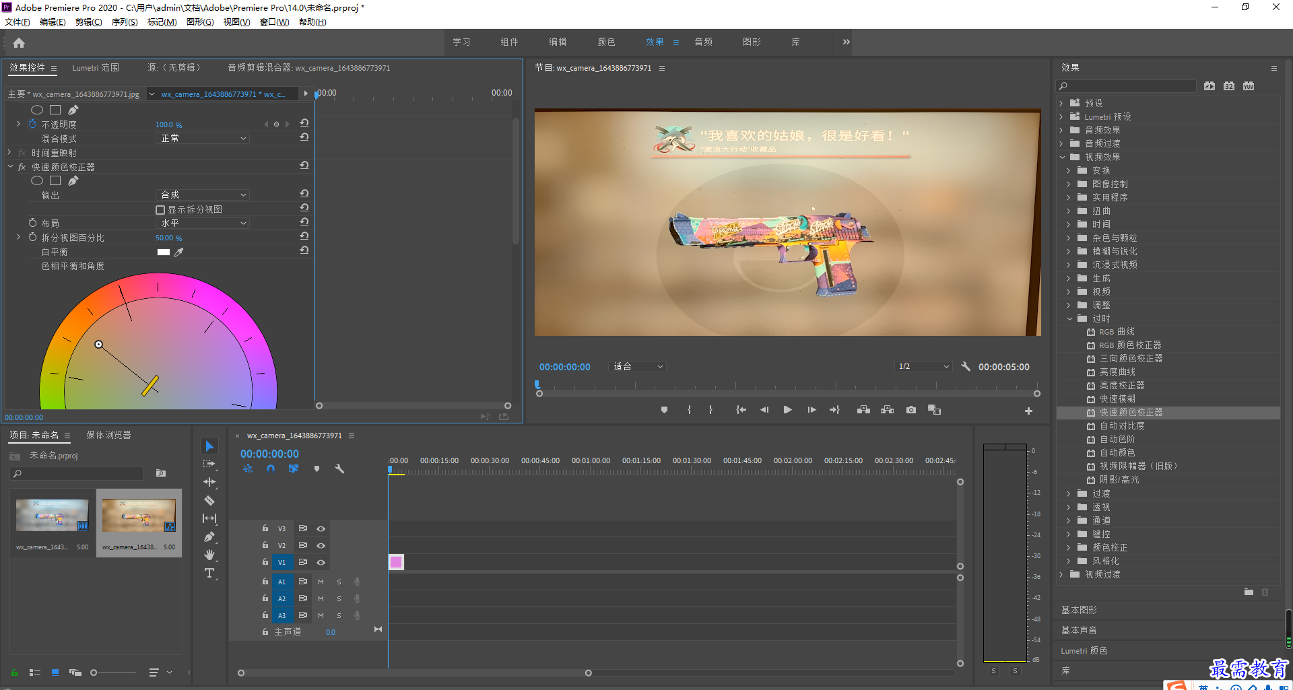The image size is (1293, 690).
Task: Switch to the 颜色 workspace tab
Action: pos(606,42)
